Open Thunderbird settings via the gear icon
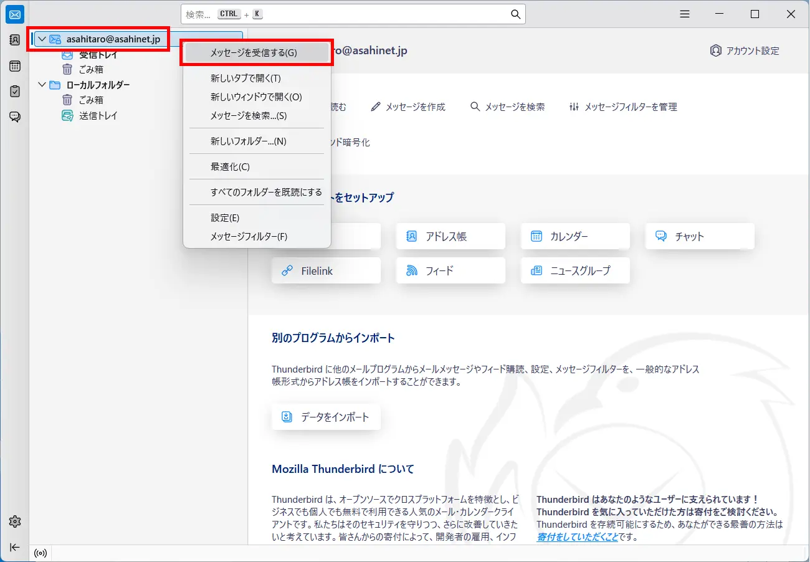The height and width of the screenshot is (562, 810). coord(14,522)
